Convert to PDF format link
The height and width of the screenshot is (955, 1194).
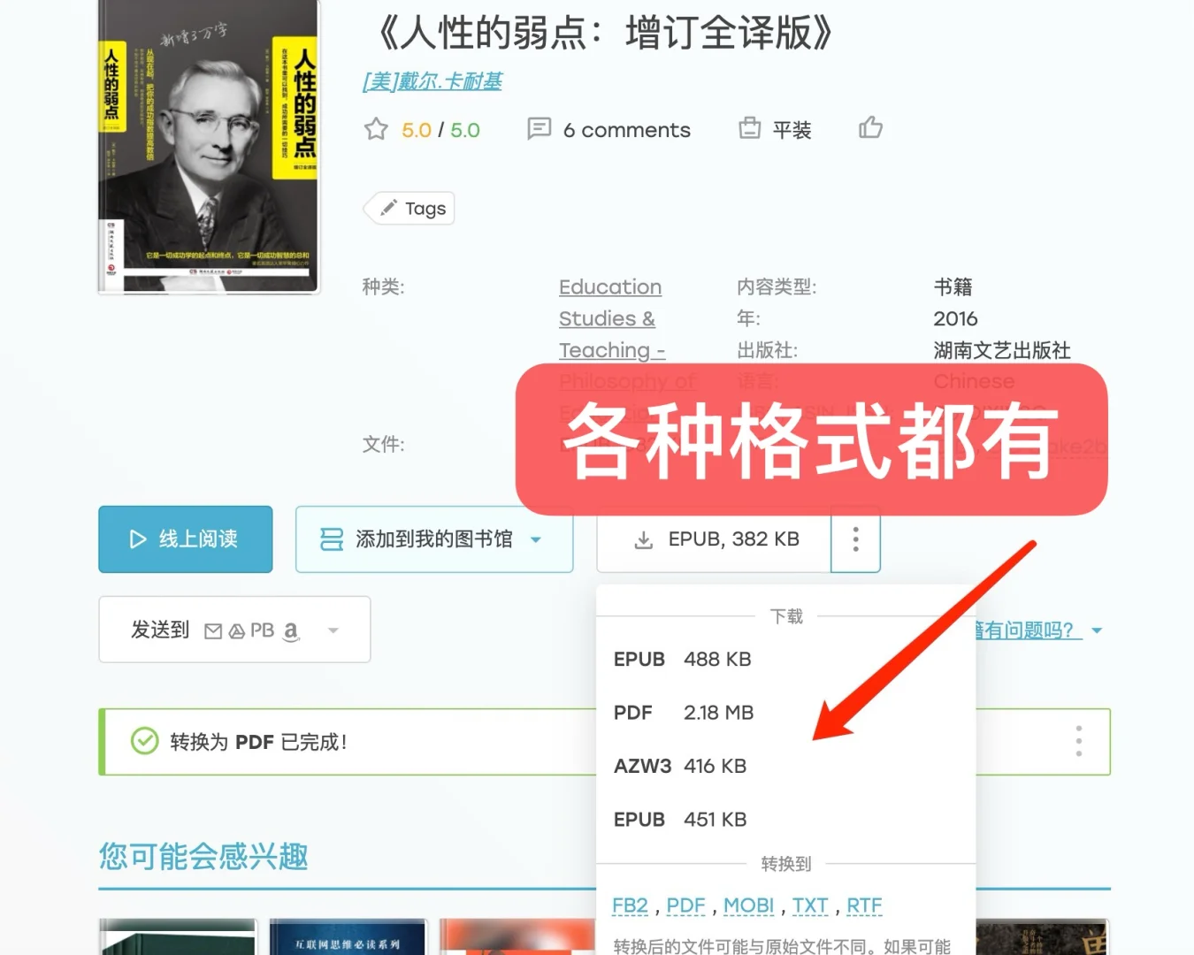tap(685, 905)
